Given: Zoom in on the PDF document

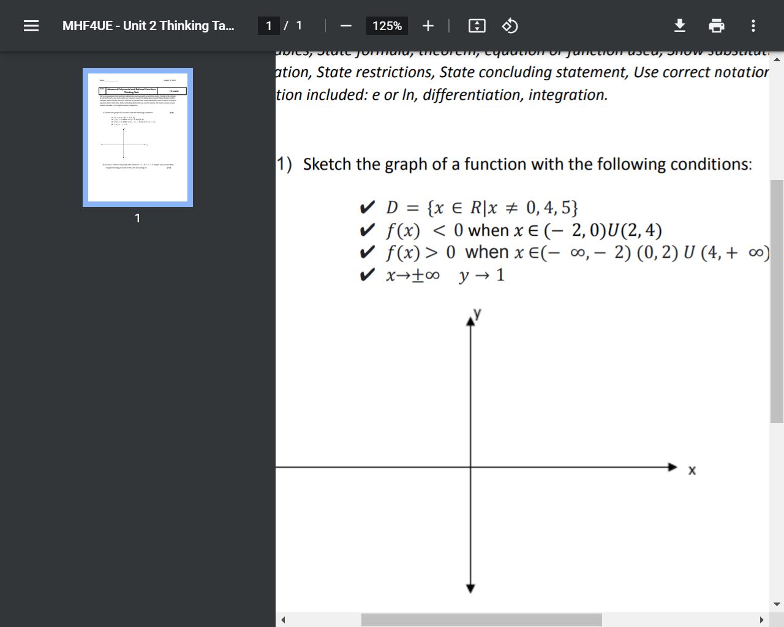Looking at the screenshot, I should [x=428, y=26].
